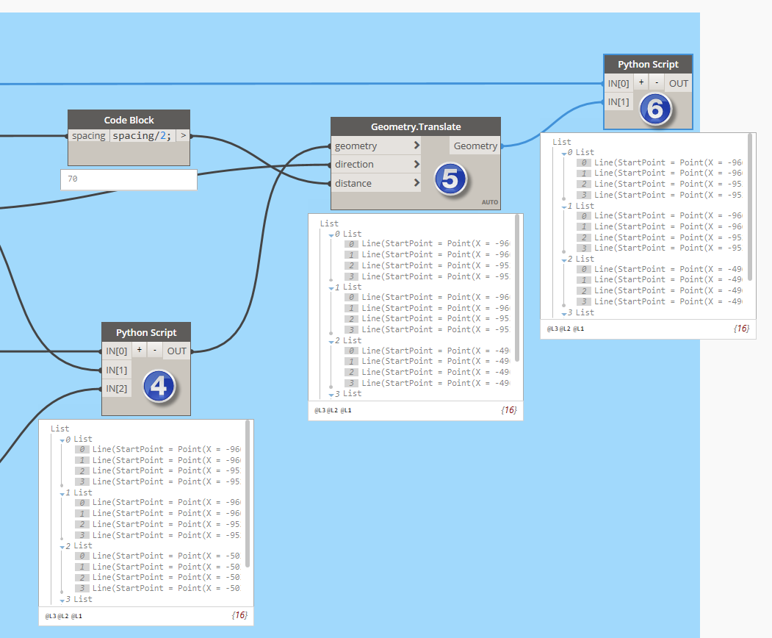Collapse 0 List in selected Python Script preview
772x638 pixels.
pyautogui.click(x=563, y=154)
